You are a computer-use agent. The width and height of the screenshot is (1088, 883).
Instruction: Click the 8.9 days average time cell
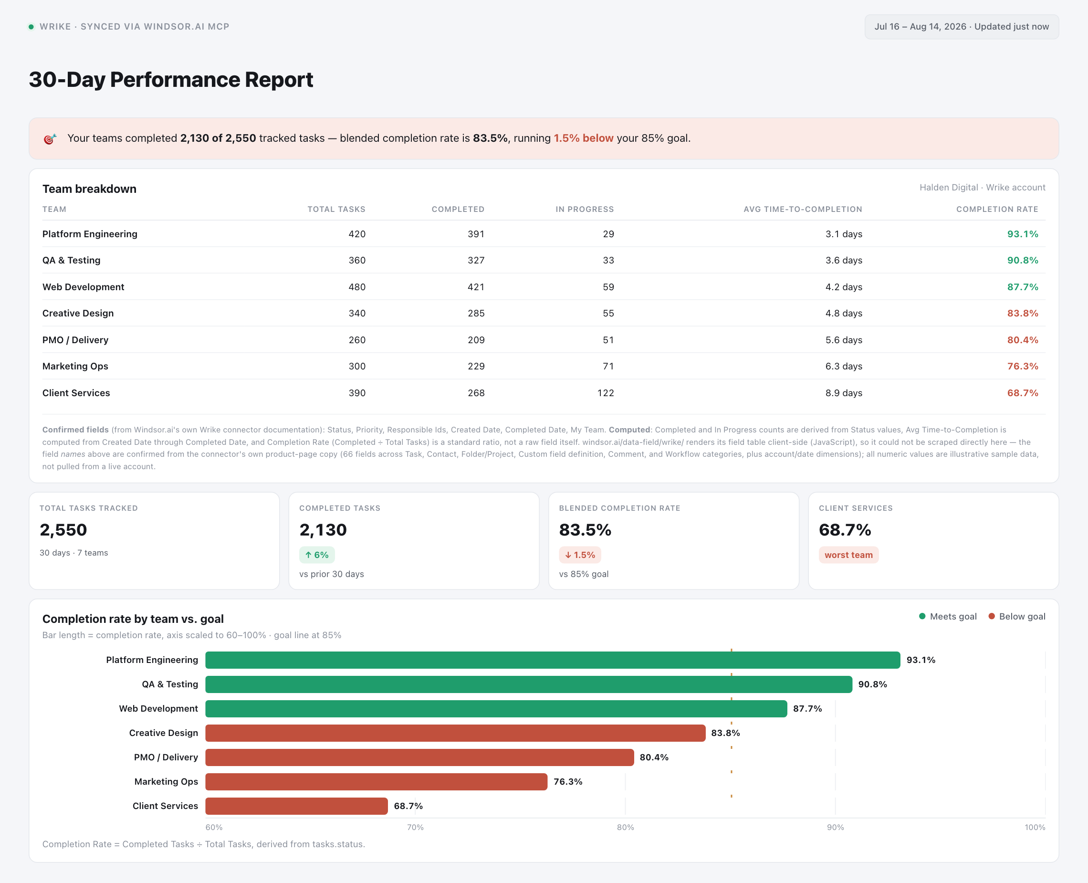(x=844, y=393)
